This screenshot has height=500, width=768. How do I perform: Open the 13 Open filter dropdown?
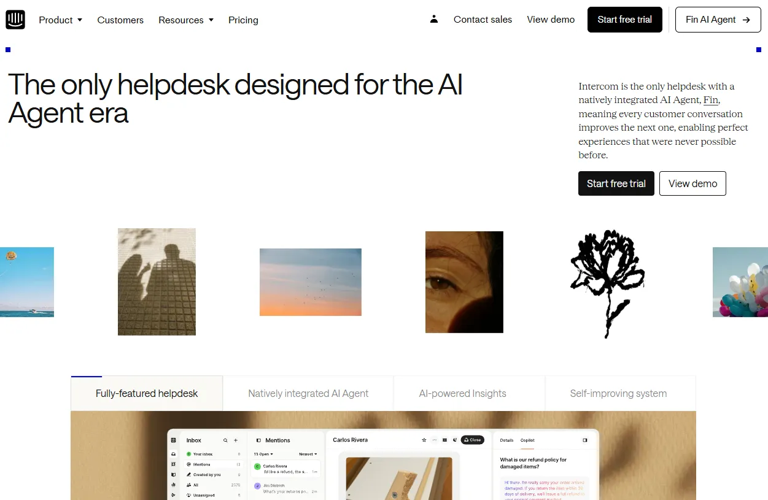point(263,454)
